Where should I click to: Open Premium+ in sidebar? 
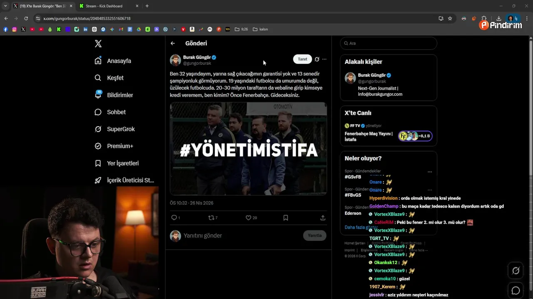pos(114,146)
